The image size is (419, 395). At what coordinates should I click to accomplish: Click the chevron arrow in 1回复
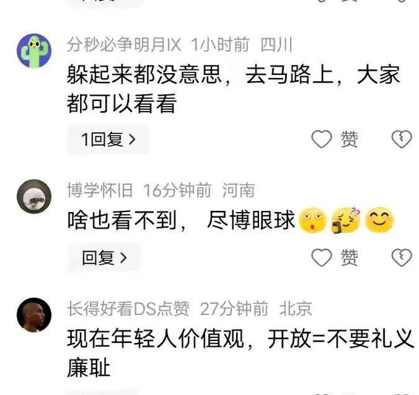coord(132,139)
